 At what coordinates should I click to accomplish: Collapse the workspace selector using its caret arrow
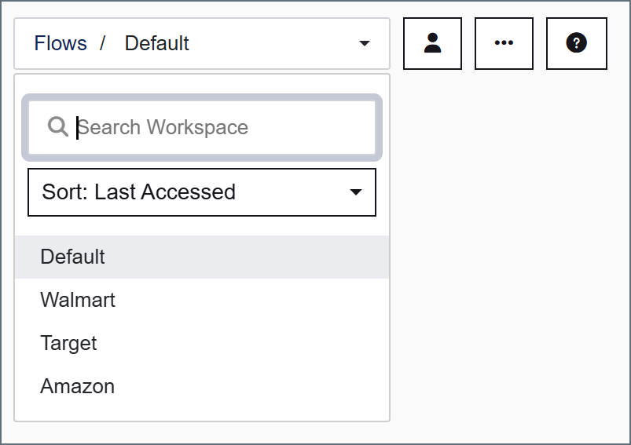(364, 43)
